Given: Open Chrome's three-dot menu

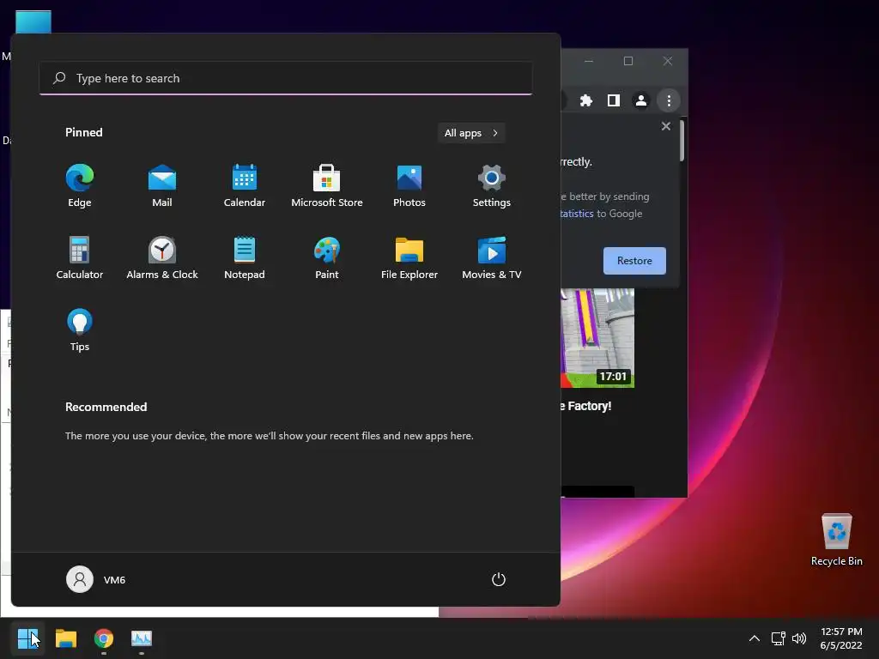Looking at the screenshot, I should [668, 100].
